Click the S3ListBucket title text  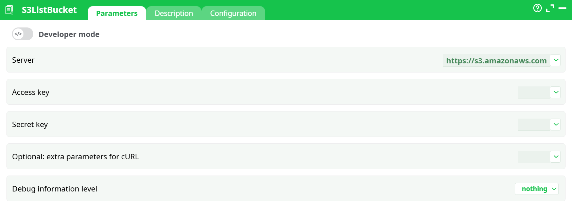(49, 10)
